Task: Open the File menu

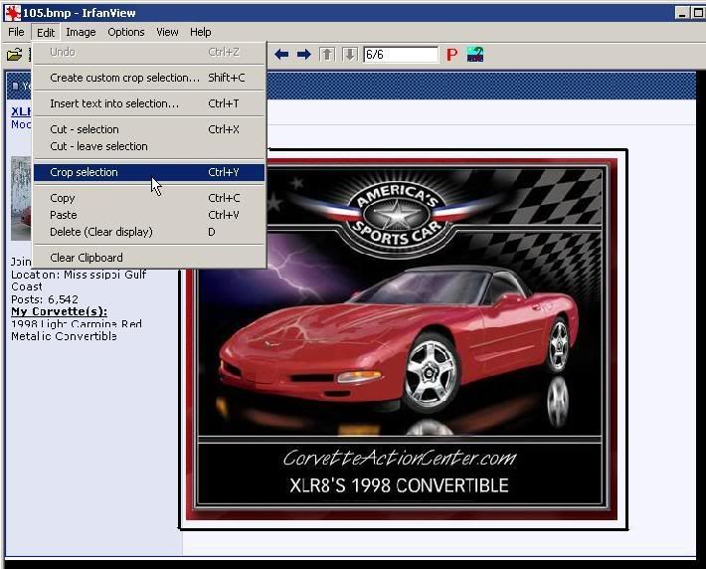Action: tap(16, 32)
